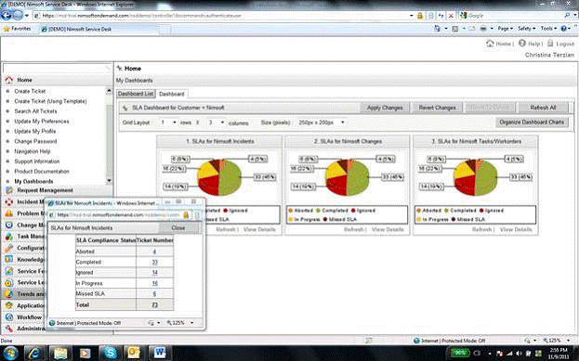
Task: Click the sidebar search input field
Action: tap(57, 69)
